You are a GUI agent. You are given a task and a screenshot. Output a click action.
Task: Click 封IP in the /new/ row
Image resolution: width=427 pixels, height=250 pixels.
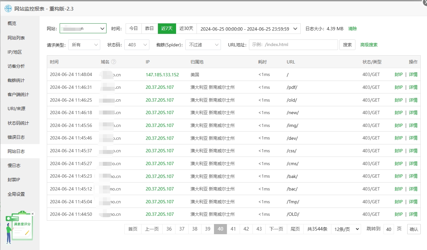coord(399,113)
